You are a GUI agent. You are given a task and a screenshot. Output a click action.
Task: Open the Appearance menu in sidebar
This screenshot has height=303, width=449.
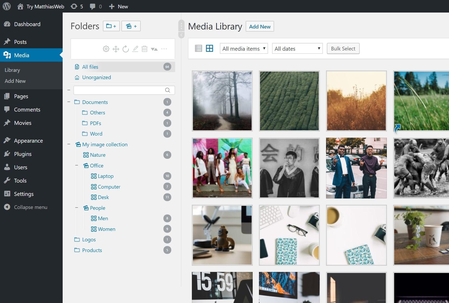(28, 141)
